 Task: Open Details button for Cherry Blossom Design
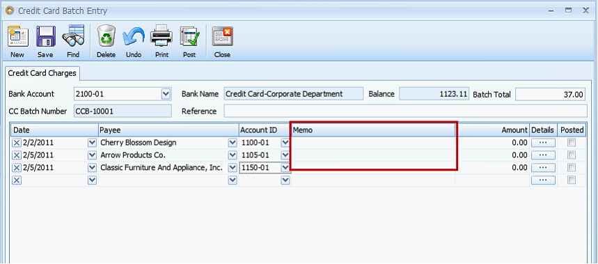point(543,143)
